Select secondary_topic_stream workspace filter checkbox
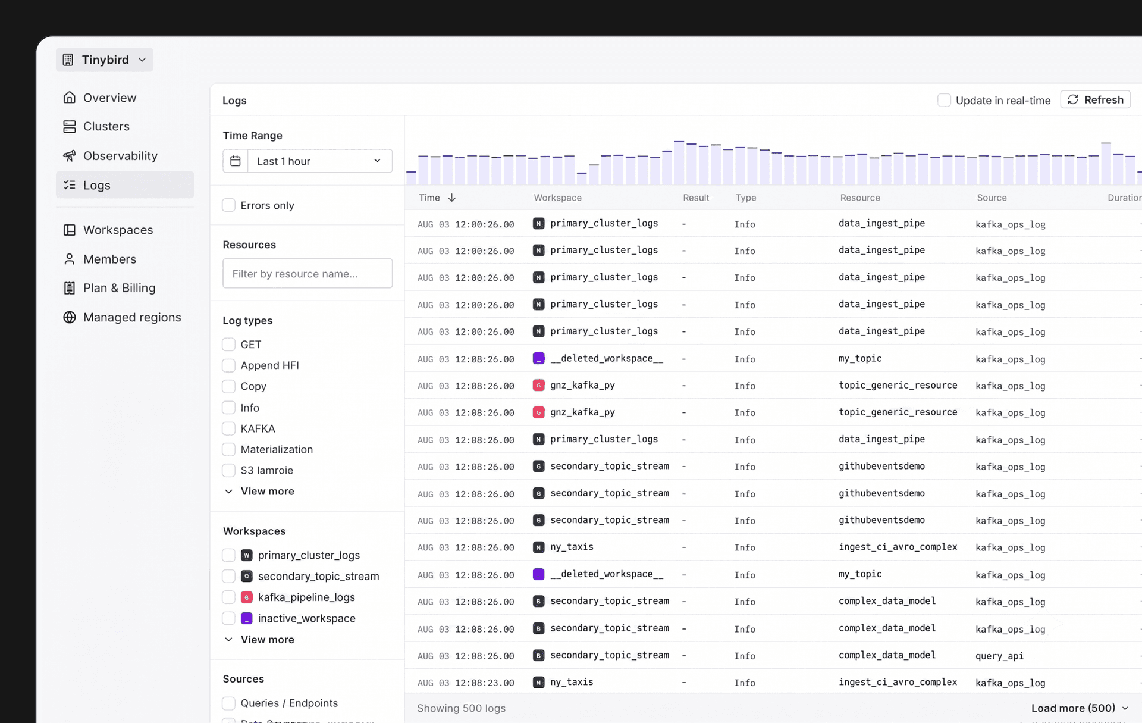This screenshot has height=723, width=1142. pyautogui.click(x=228, y=576)
